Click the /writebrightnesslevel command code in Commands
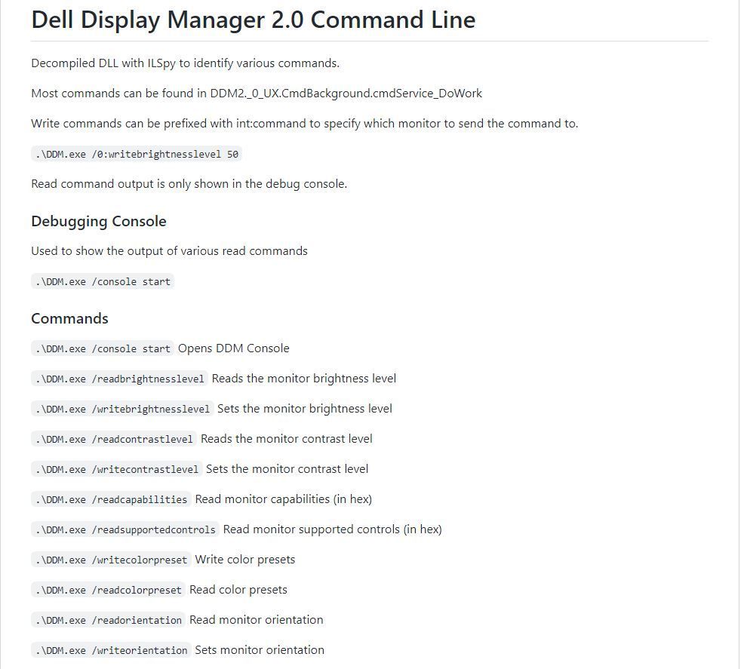The height and width of the screenshot is (669, 741). pos(122,409)
